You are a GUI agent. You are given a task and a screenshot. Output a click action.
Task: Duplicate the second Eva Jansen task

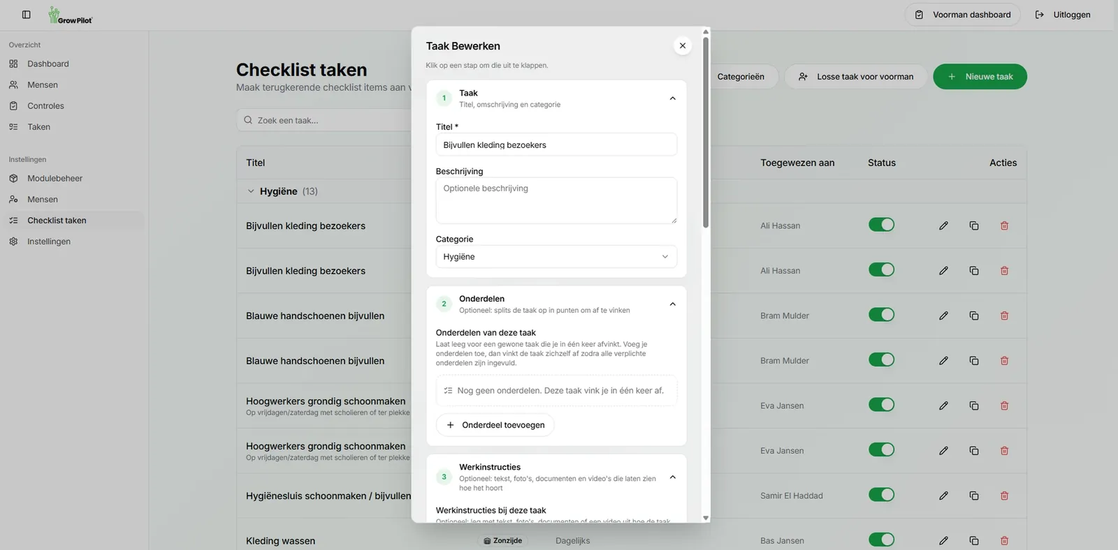pos(974,451)
